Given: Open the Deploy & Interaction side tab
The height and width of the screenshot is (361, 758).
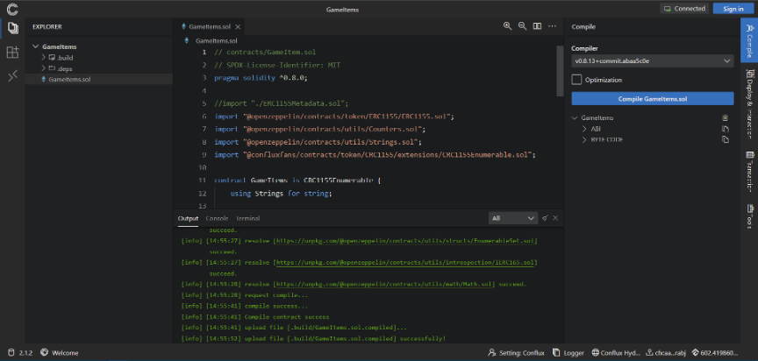Looking at the screenshot, I should [x=749, y=103].
